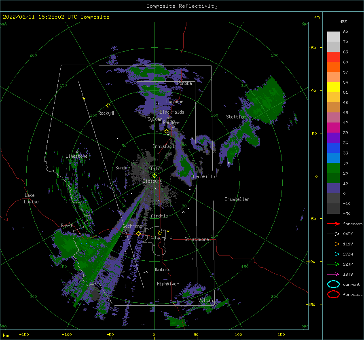Select the red 60 dBZ color swatch
The image size is (364, 340).
pos(333,57)
